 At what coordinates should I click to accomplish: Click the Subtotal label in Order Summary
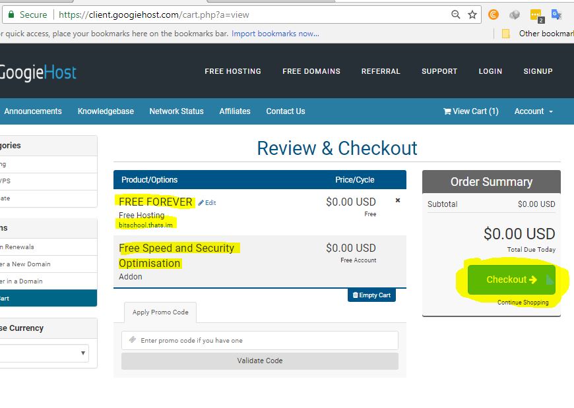click(442, 204)
